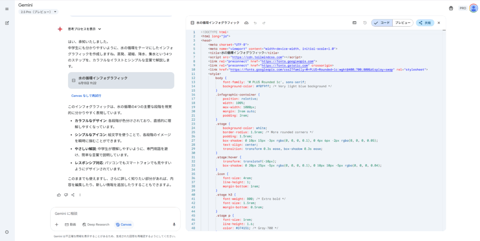Click the color: #374151 code line
The height and width of the screenshot is (241, 480).
coord(250,228)
